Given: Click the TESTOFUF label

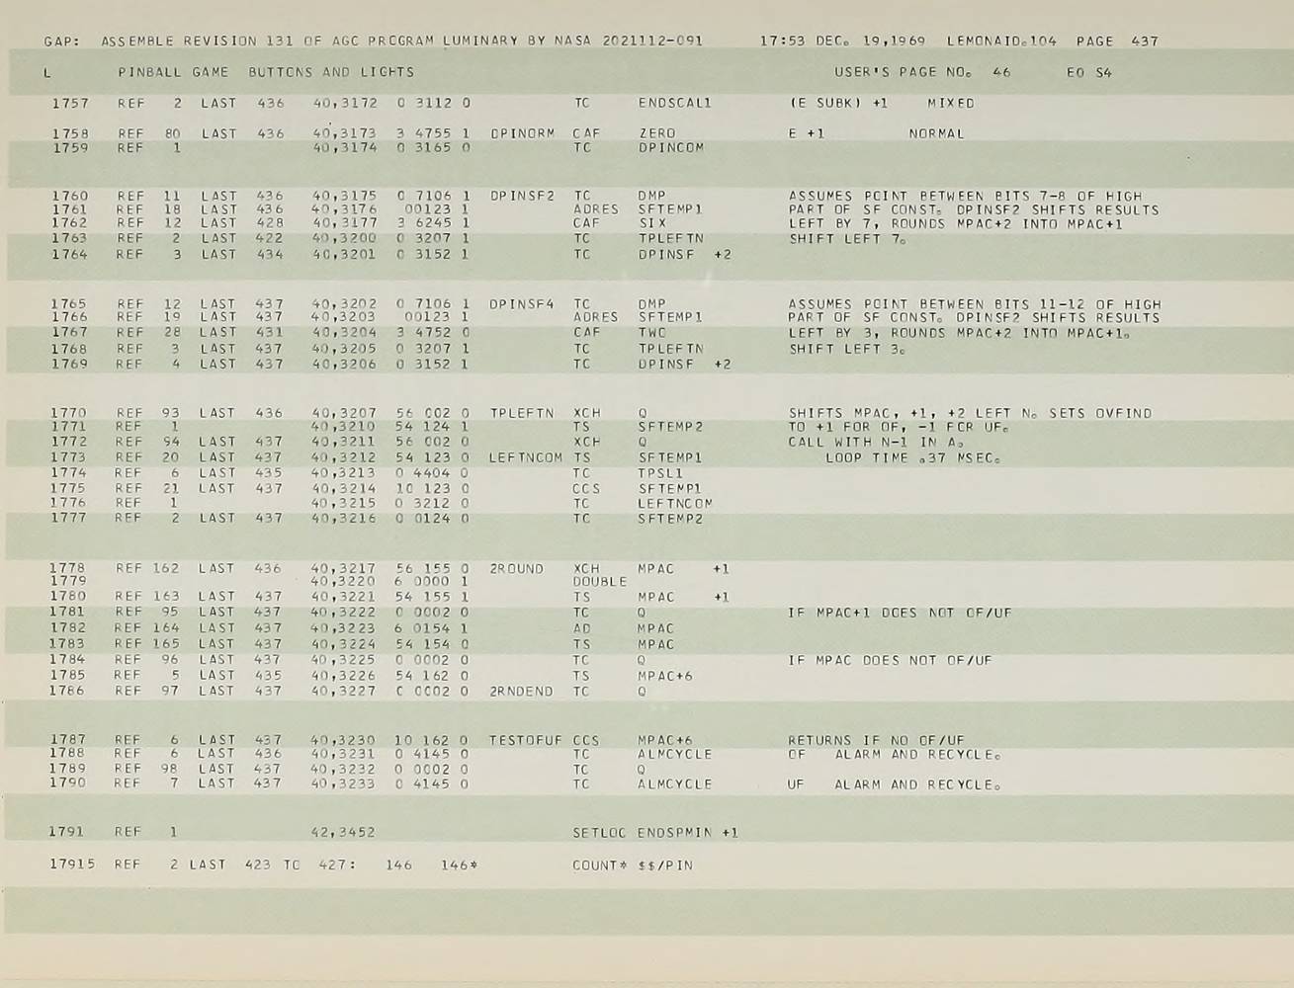Looking at the screenshot, I should click(x=526, y=740).
